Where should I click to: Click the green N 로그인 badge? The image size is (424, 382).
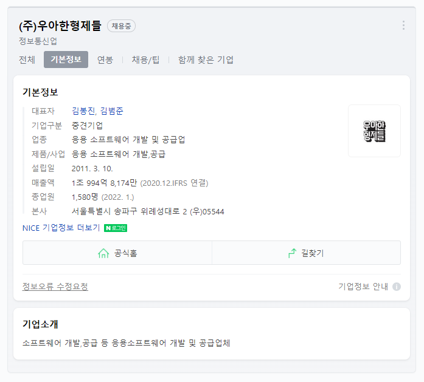click(x=116, y=228)
